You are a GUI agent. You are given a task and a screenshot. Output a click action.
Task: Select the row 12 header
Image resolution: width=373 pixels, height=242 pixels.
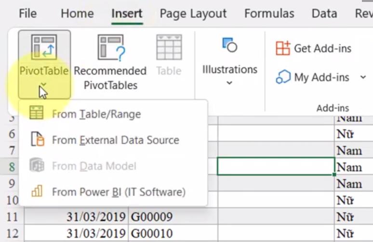coord(12,233)
